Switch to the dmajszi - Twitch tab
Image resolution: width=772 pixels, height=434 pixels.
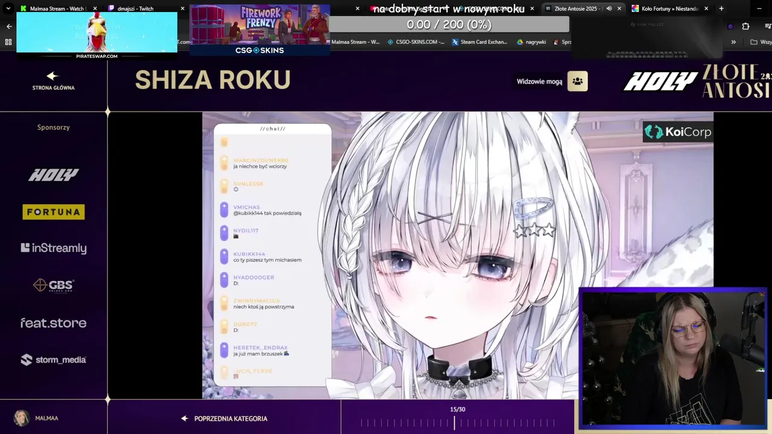pyautogui.click(x=146, y=8)
